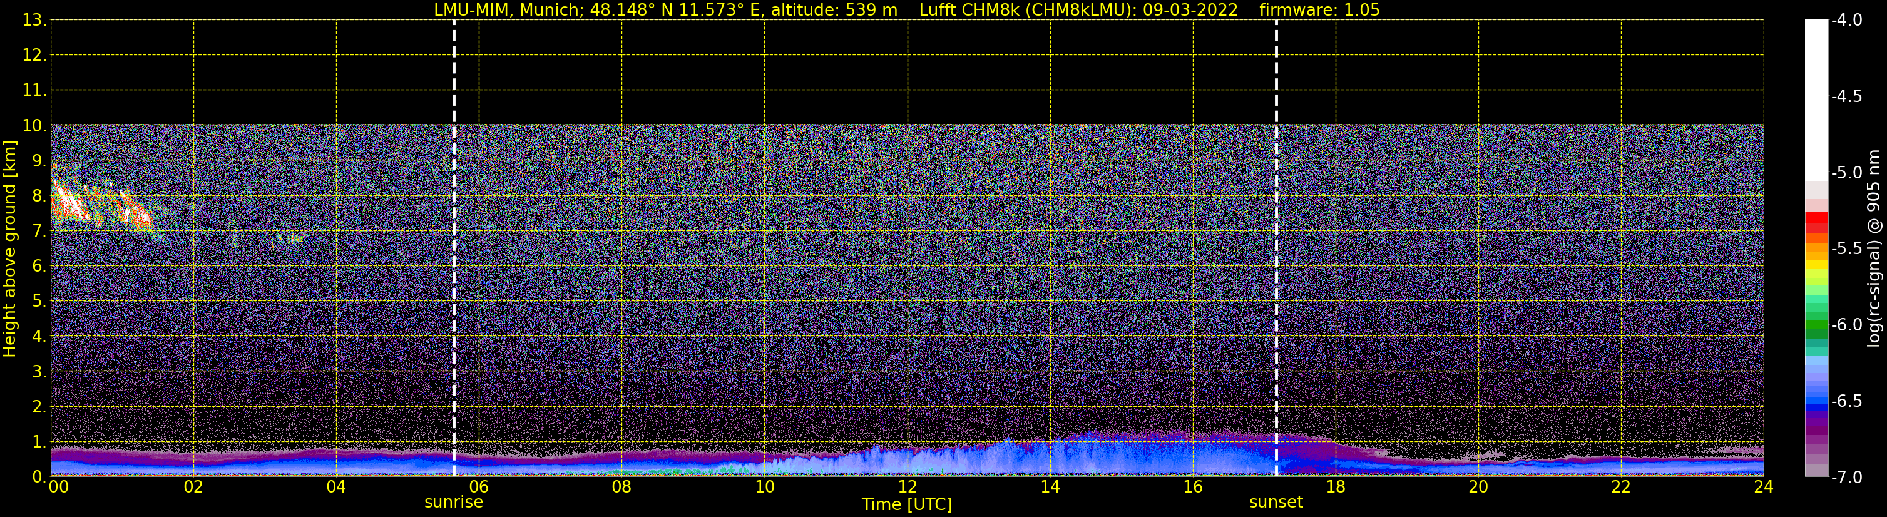
Task: Click the '-6.5' colorbar tick label
Action: [1847, 401]
